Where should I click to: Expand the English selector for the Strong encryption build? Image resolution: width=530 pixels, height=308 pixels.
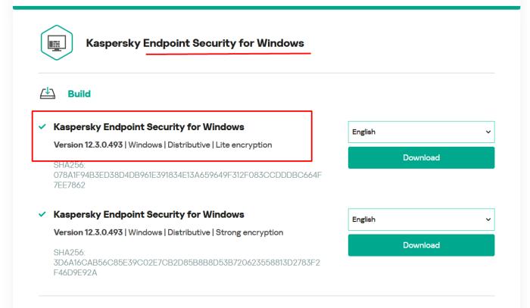click(x=421, y=219)
